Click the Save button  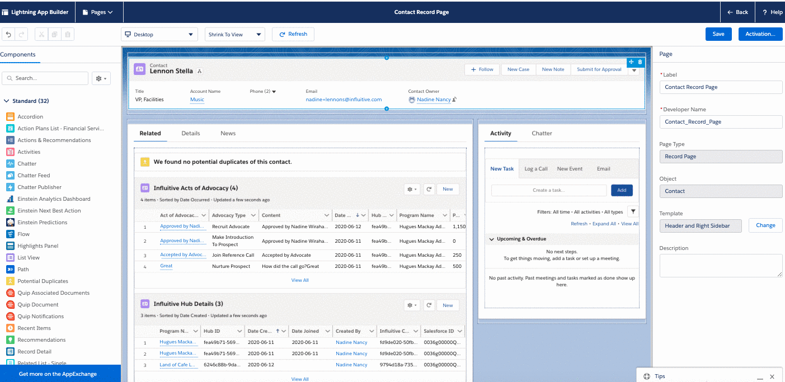click(x=718, y=34)
